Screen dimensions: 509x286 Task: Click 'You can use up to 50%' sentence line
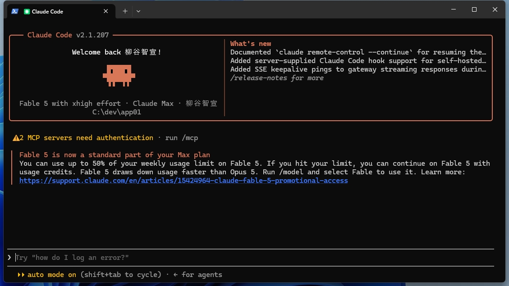click(x=254, y=163)
